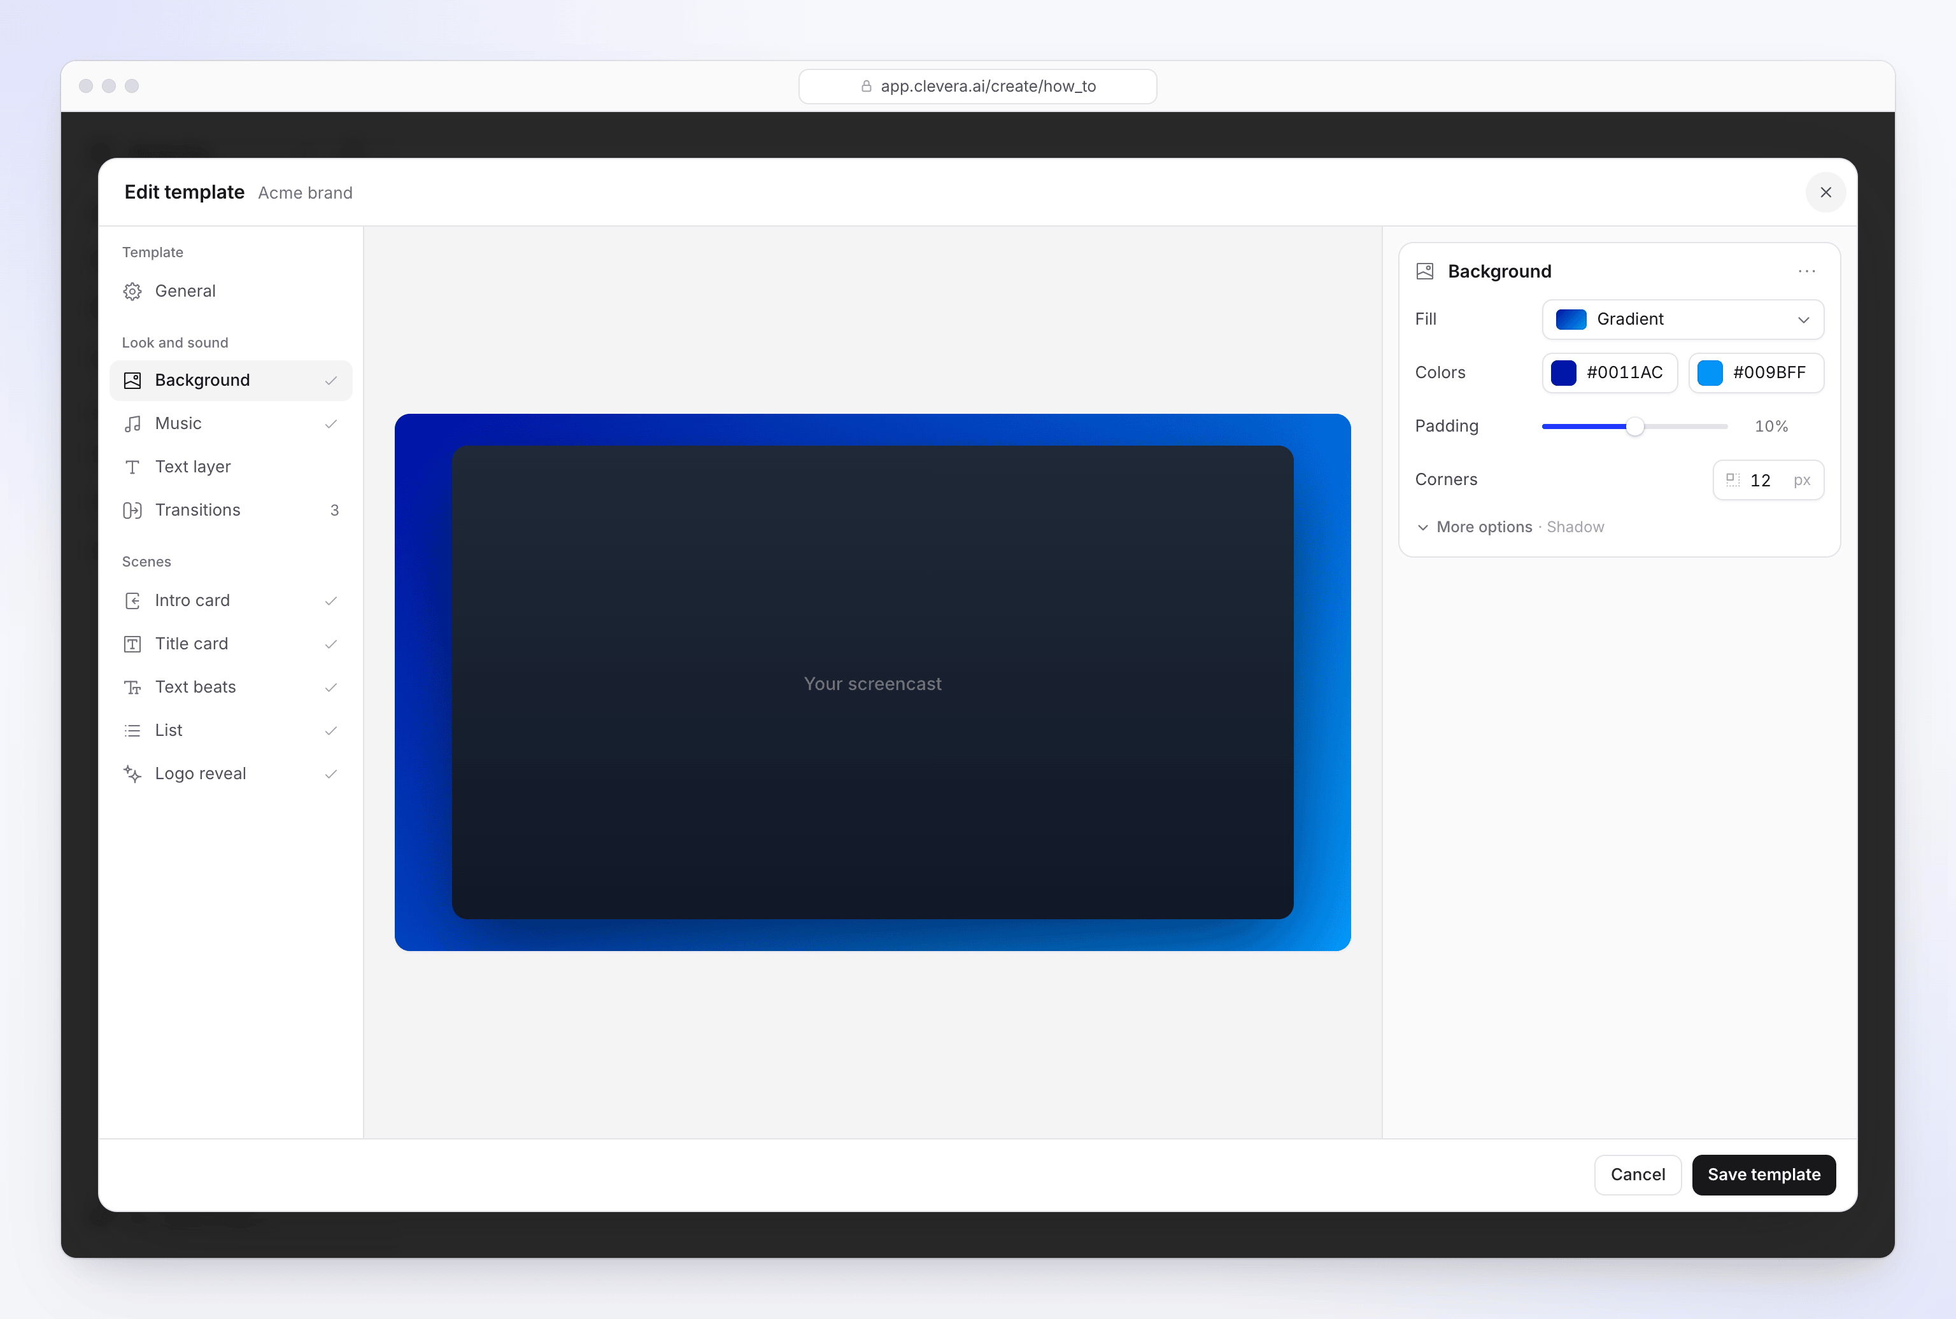Select General in the sidebar
The image size is (1956, 1319).
230,291
